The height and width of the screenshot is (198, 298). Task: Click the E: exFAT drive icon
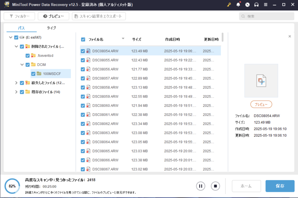pos(22,37)
